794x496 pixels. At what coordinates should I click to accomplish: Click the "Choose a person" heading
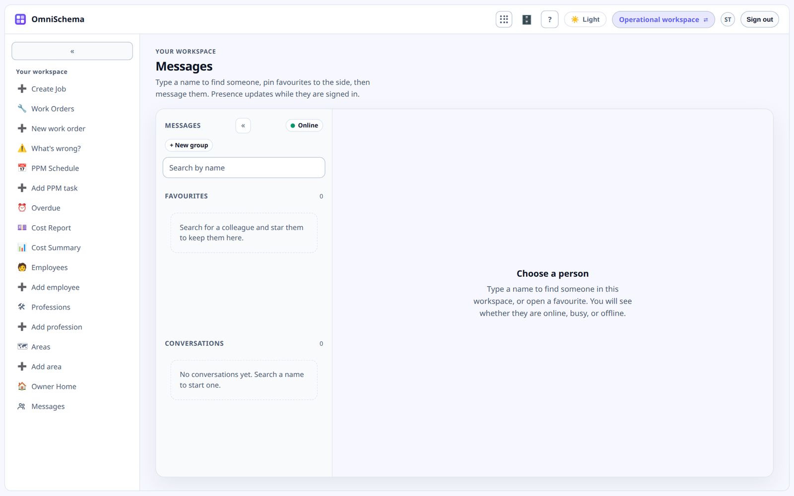pyautogui.click(x=552, y=273)
